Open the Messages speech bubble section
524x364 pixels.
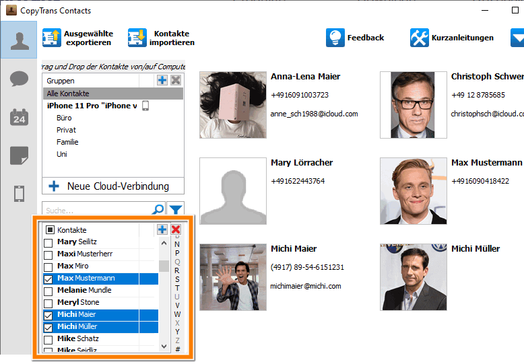coord(19,79)
